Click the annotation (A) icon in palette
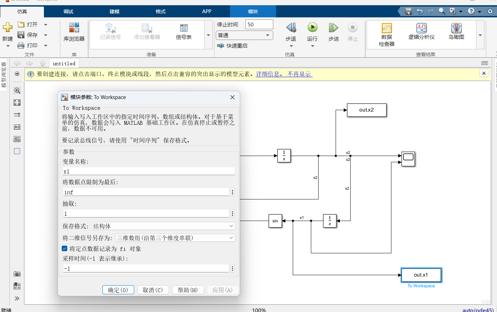Screen dimensions: 497x312 (17, 127)
